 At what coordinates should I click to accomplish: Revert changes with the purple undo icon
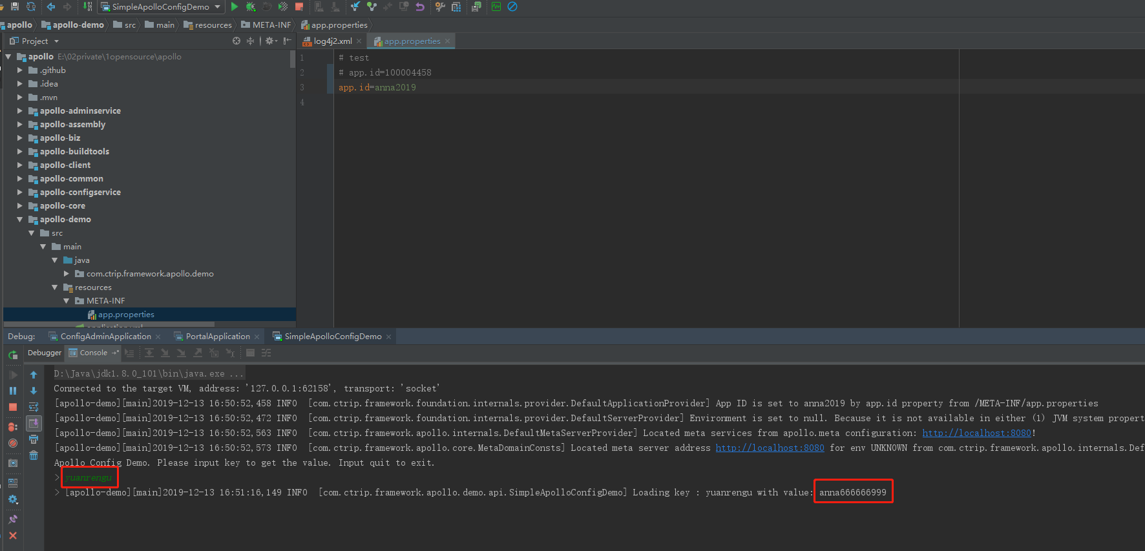pos(420,6)
